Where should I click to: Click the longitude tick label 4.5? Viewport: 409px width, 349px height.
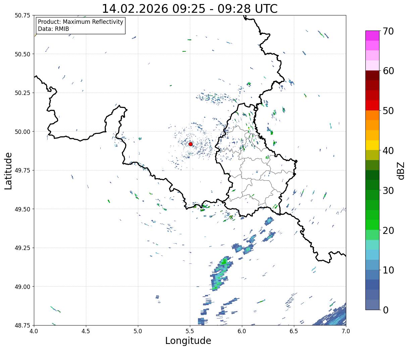86,331
